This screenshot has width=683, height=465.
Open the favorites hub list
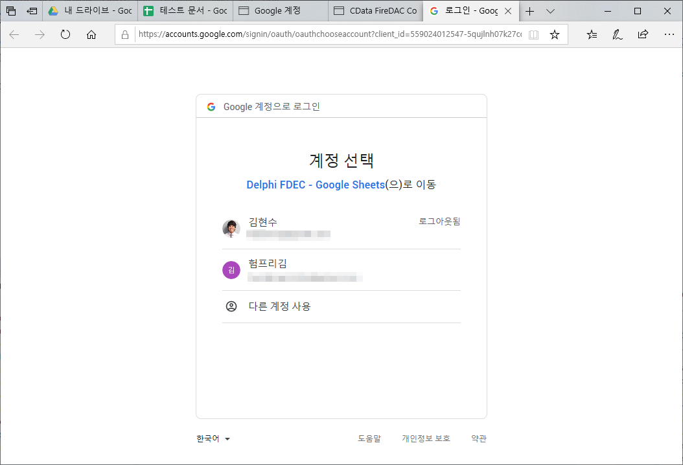(x=592, y=34)
